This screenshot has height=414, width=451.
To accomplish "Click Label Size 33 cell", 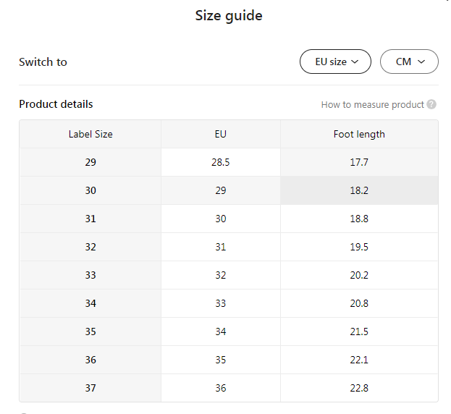I will pos(90,275).
